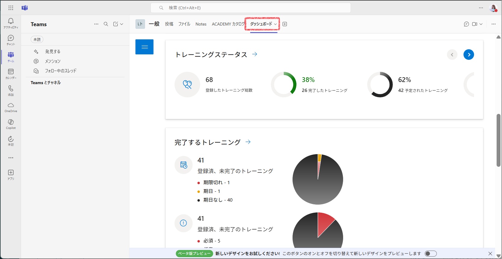Click the registered trainings total icon
502x259 pixels.
(187, 84)
